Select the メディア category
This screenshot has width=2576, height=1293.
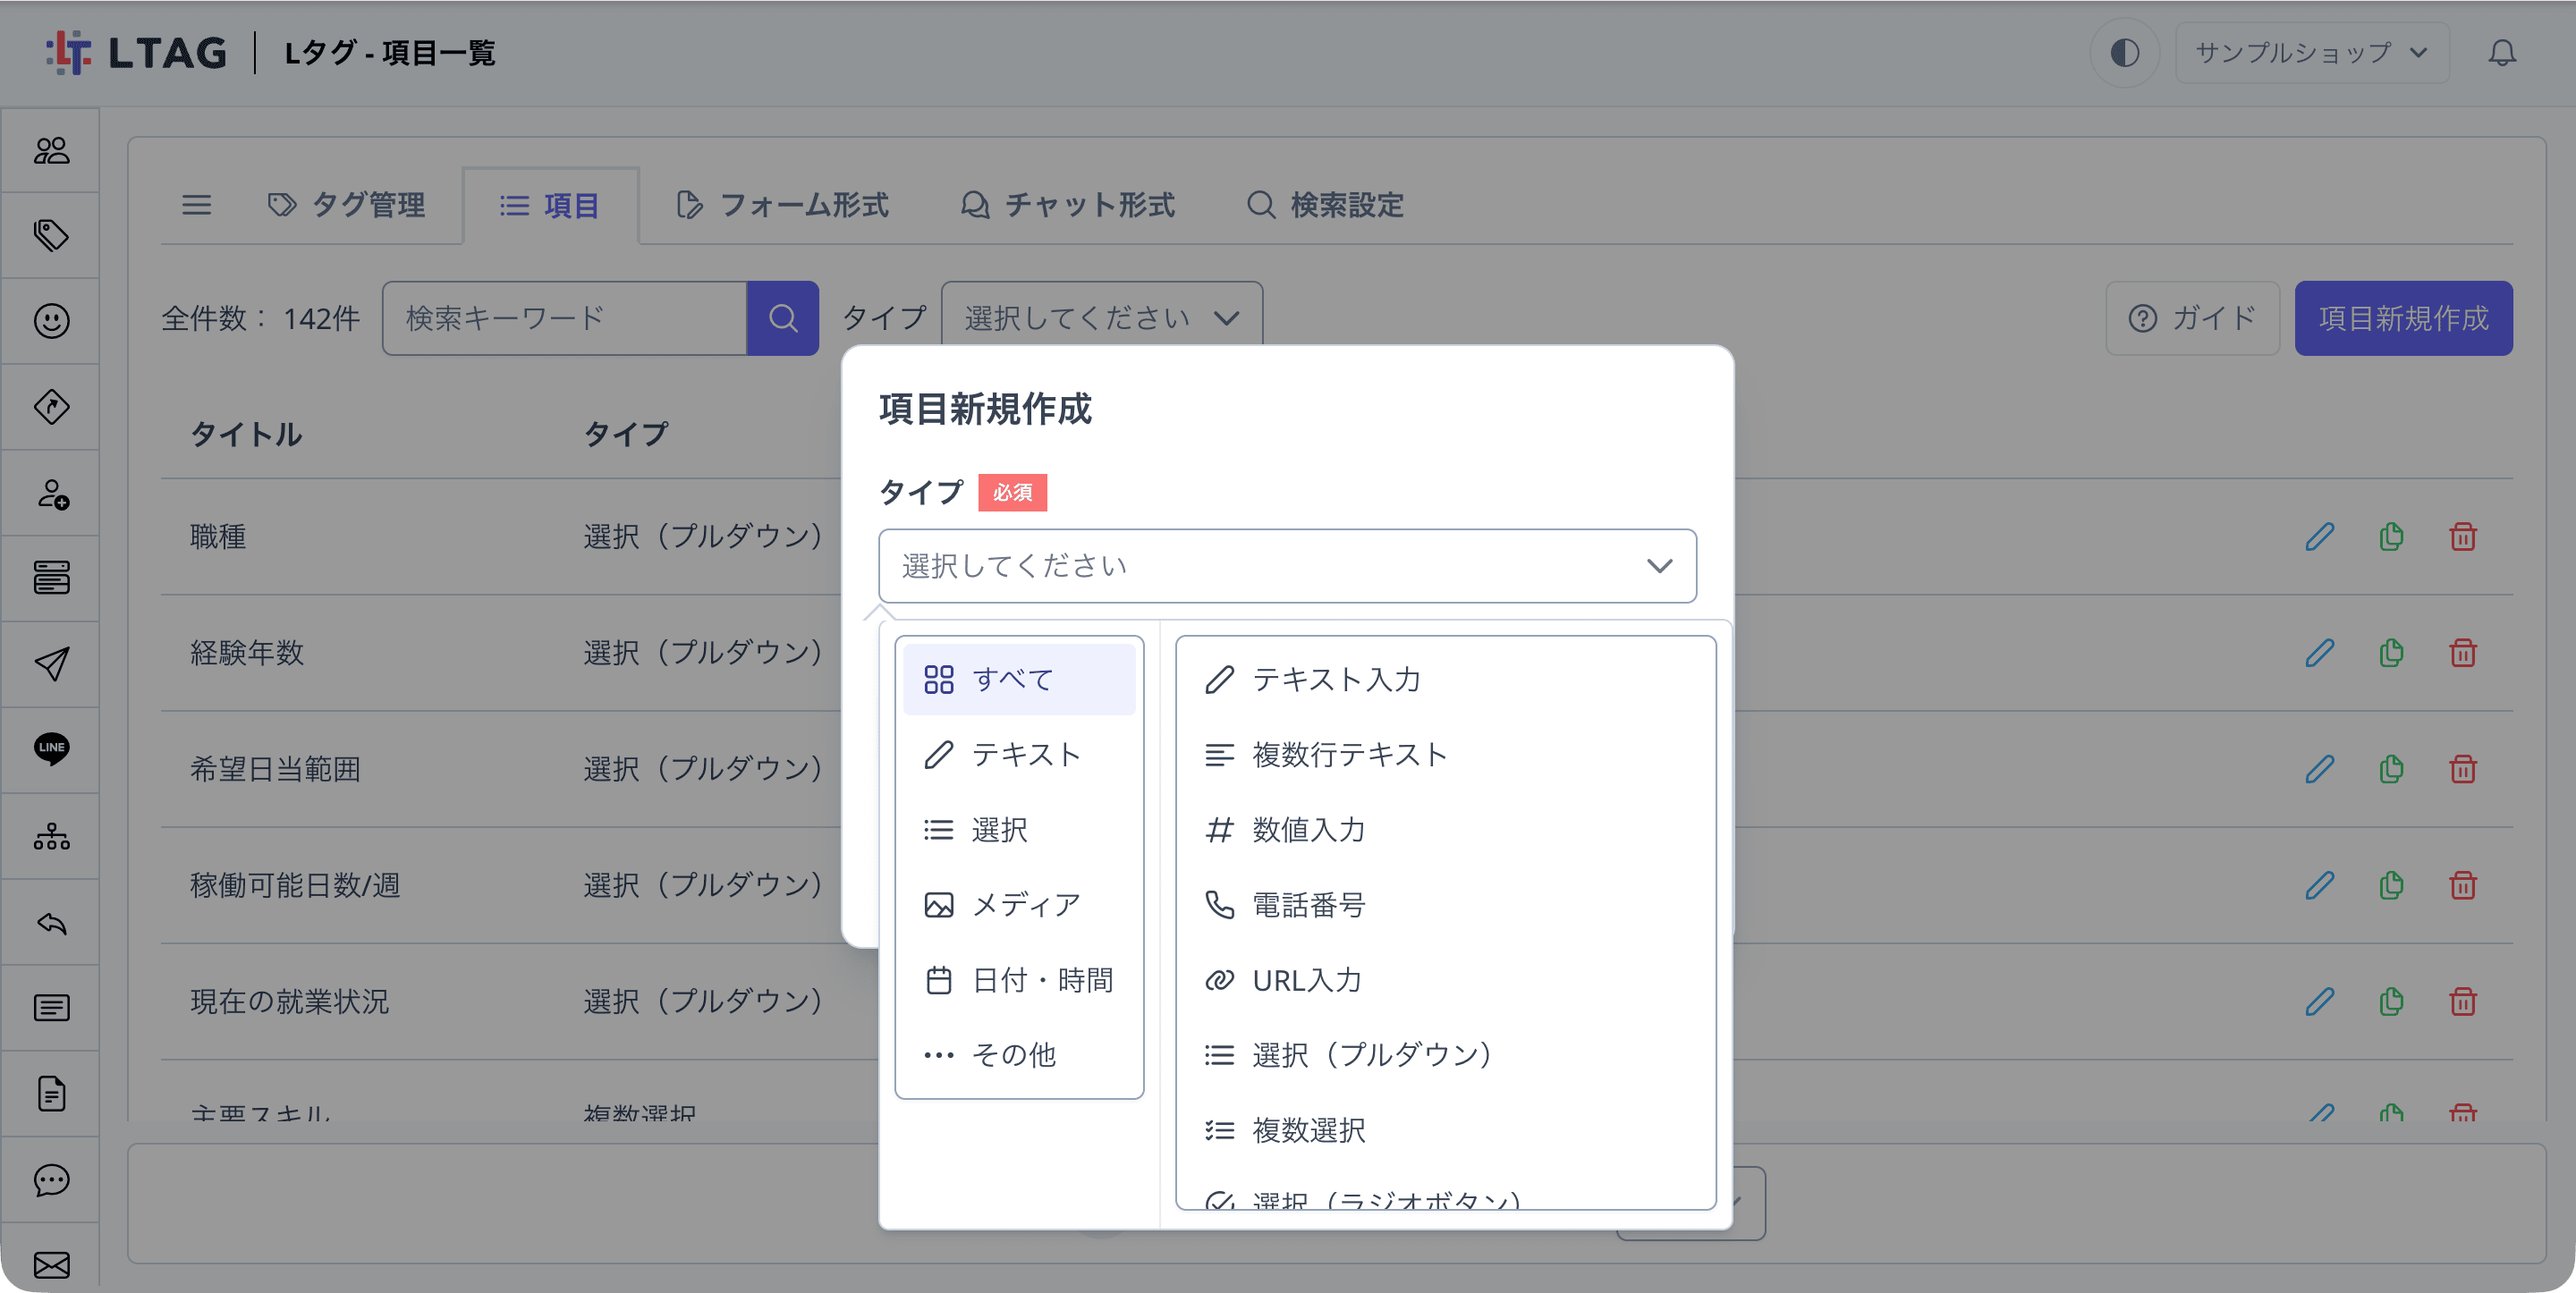coord(1019,905)
